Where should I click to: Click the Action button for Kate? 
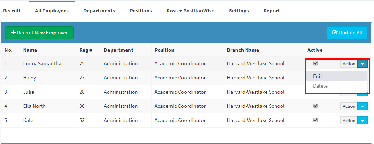pyautogui.click(x=349, y=121)
